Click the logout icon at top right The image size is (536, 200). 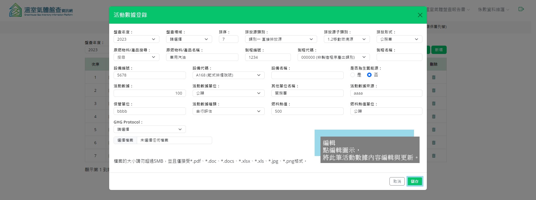pyautogui.click(x=521, y=9)
